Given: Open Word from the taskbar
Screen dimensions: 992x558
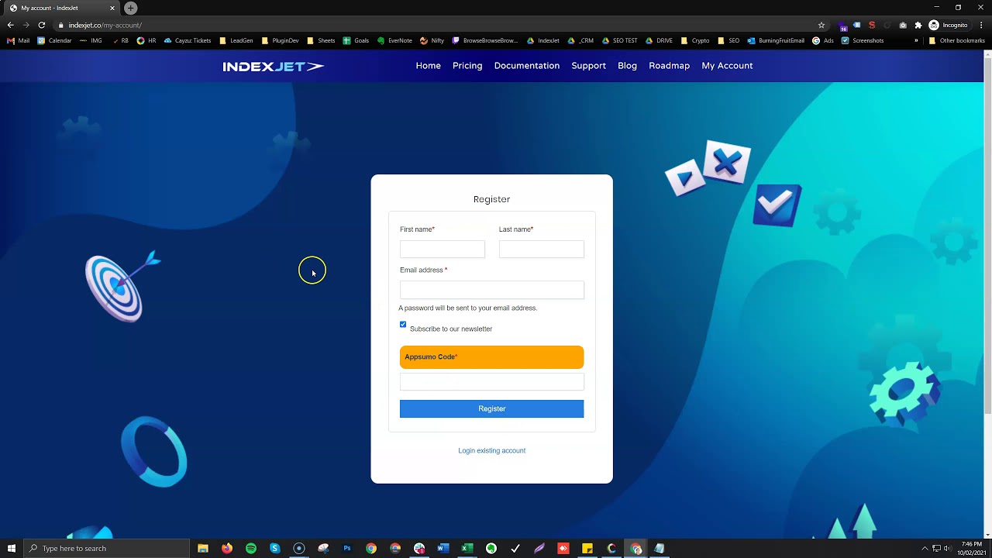Looking at the screenshot, I should pyautogui.click(x=443, y=549).
